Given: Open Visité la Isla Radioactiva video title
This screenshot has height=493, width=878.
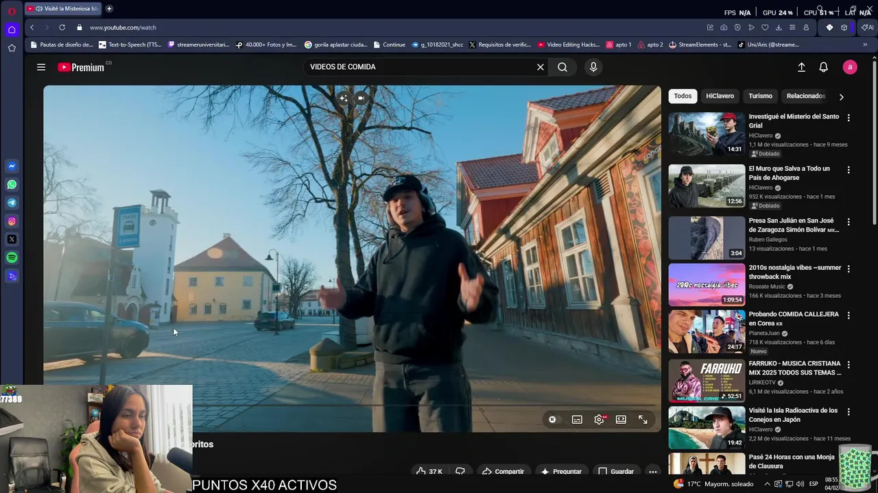Looking at the screenshot, I should pyautogui.click(x=793, y=415).
